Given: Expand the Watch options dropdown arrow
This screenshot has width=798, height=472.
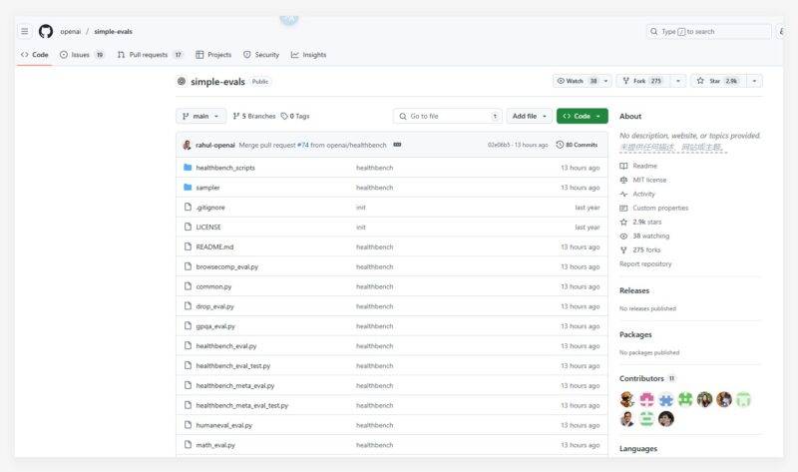Looking at the screenshot, I should point(605,81).
